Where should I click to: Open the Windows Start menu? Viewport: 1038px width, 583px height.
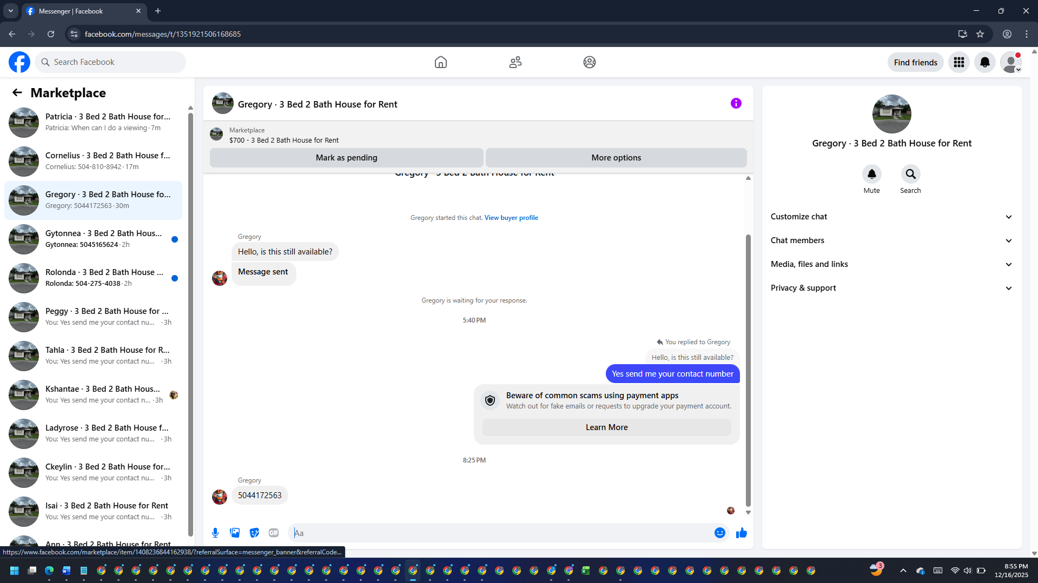point(15,571)
